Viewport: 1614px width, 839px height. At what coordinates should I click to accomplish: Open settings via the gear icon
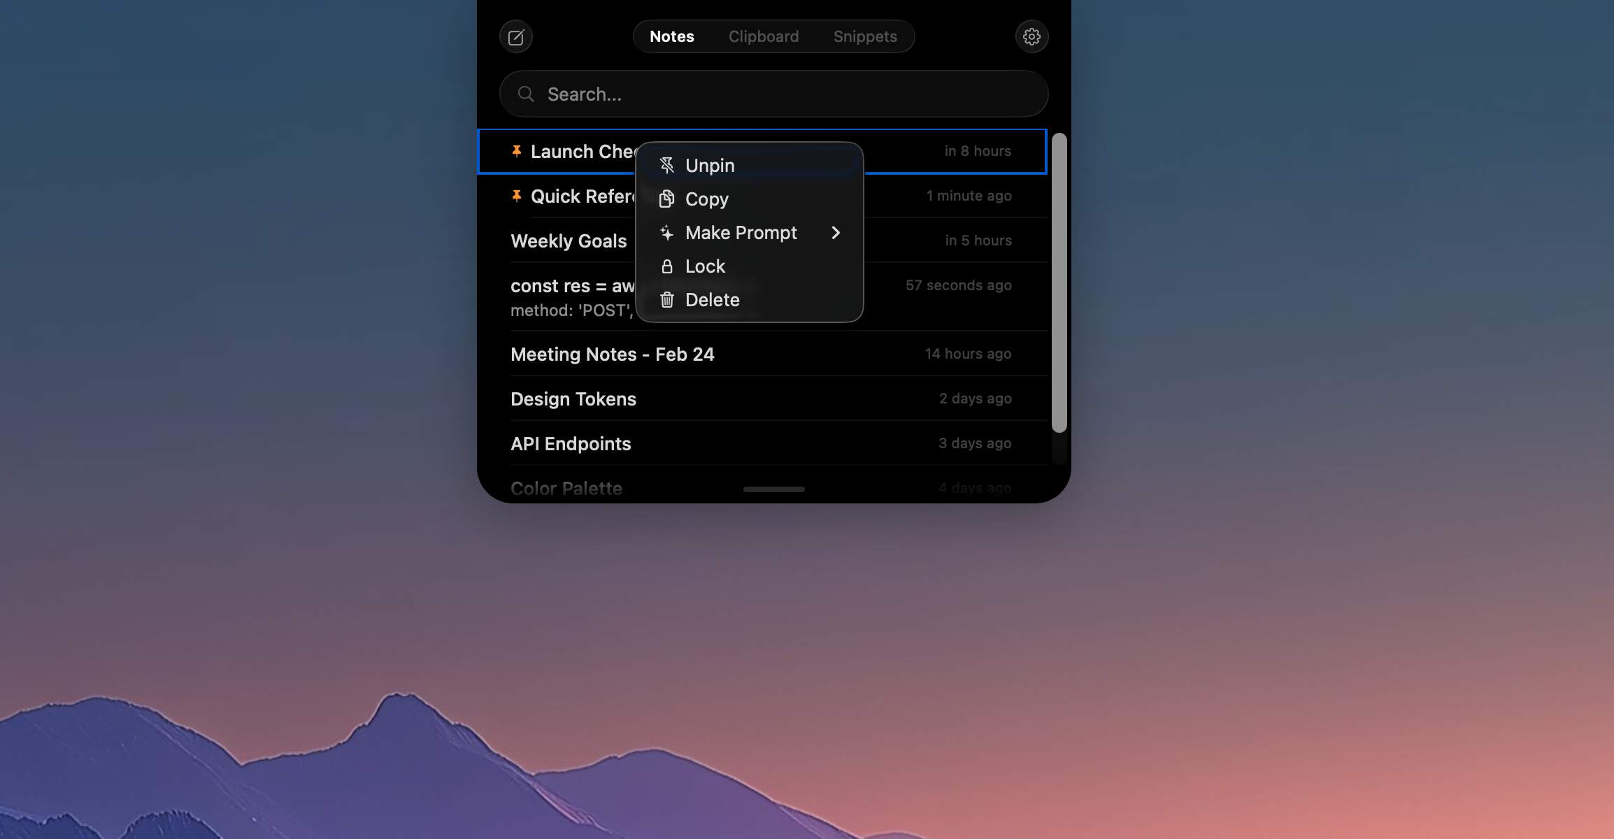[x=1031, y=36]
